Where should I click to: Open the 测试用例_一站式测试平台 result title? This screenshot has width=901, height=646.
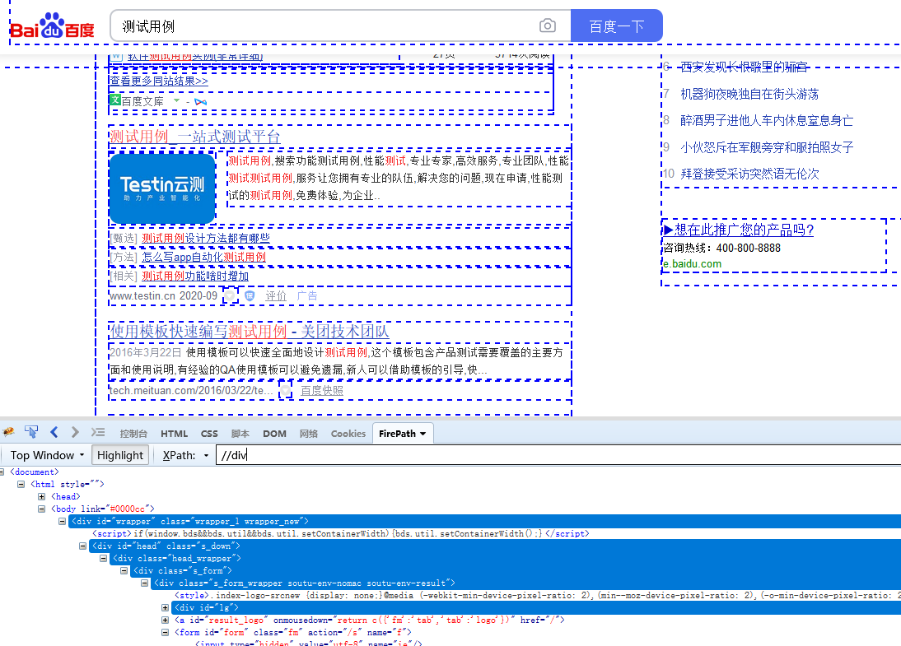point(195,137)
